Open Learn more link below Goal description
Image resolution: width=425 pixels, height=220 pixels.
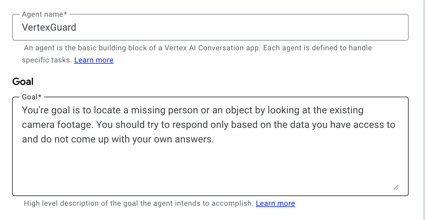[x=275, y=203]
